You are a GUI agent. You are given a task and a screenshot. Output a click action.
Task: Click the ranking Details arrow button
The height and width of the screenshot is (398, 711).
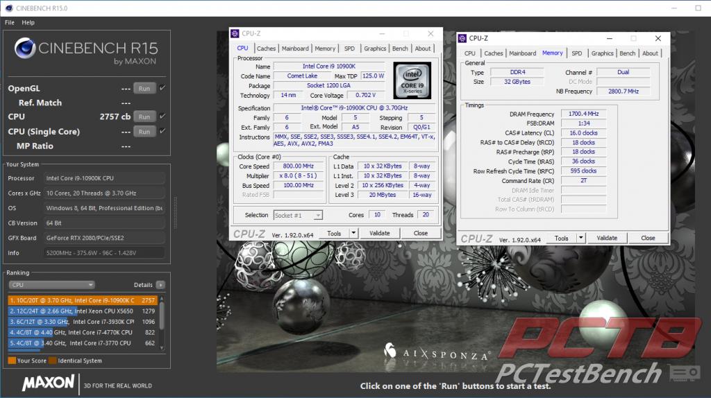pos(160,285)
